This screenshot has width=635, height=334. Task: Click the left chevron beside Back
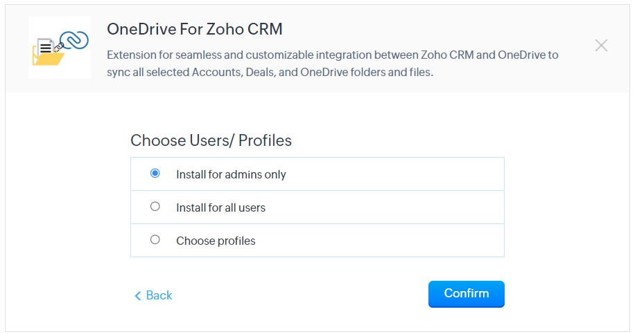click(x=138, y=296)
